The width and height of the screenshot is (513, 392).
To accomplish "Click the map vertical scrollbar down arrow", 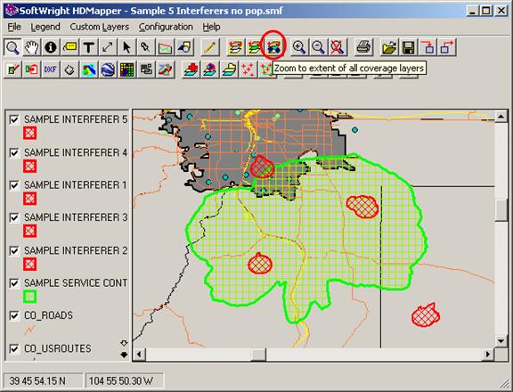I will [x=501, y=341].
